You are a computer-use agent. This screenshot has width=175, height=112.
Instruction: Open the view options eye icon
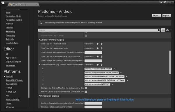(168, 30)
